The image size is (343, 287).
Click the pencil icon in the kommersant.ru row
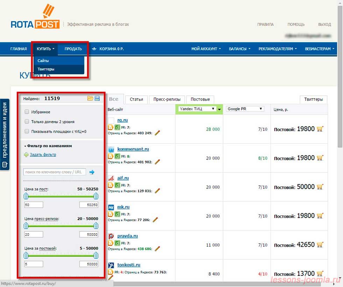[x=157, y=162]
